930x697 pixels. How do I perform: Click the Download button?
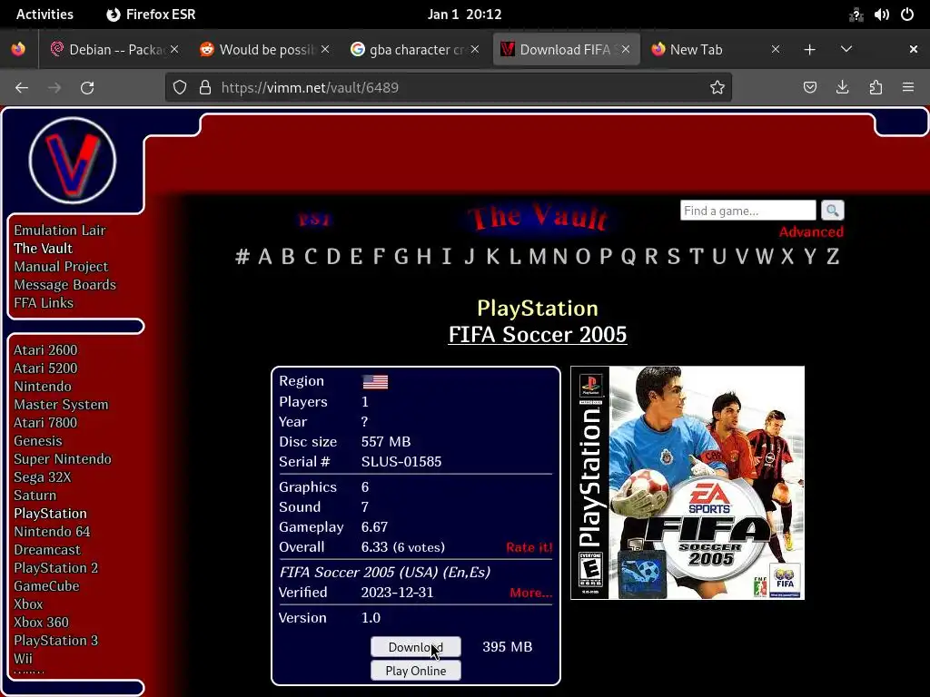pyautogui.click(x=416, y=646)
